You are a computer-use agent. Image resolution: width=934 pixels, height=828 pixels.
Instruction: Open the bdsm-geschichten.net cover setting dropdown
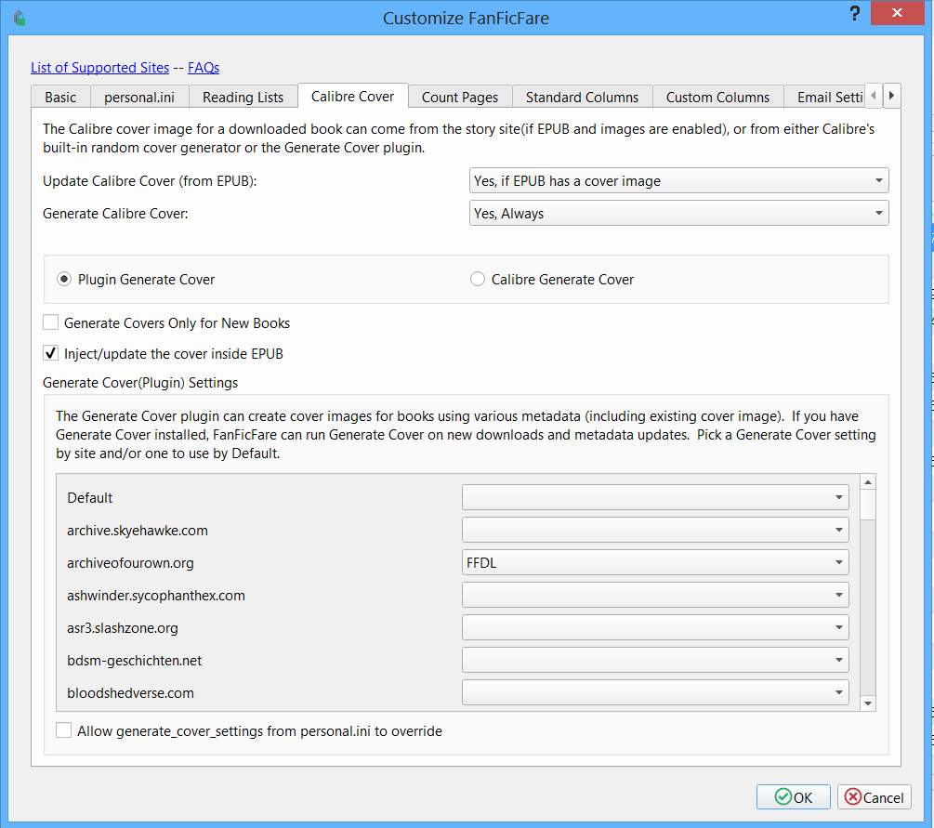tap(655, 660)
